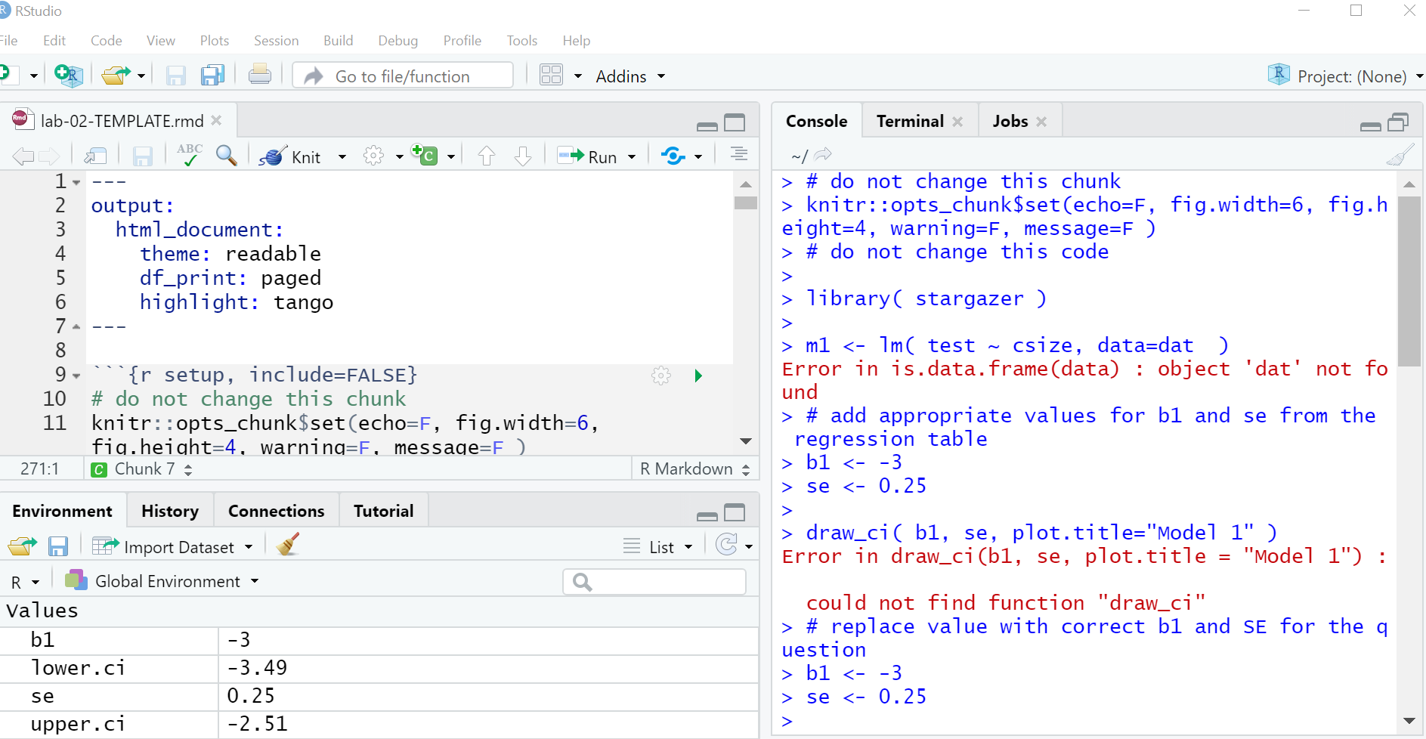1426x739 pixels.
Task: Open Find/Replace in the editor
Action: (226, 156)
